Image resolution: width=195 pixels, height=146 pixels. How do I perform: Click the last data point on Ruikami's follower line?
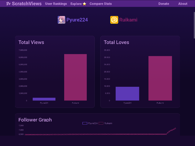pos(175,129)
